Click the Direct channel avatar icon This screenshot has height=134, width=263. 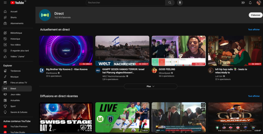pos(45,15)
